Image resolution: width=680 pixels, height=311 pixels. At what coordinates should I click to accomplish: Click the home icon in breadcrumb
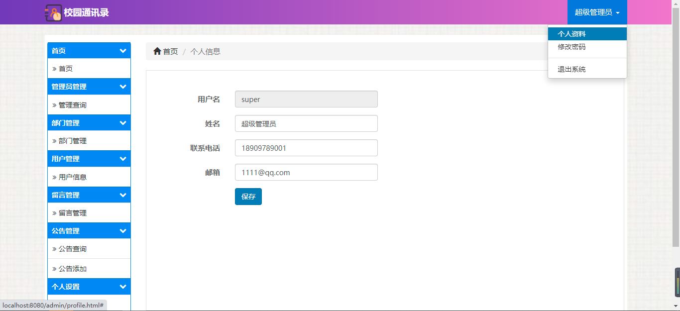click(x=157, y=51)
